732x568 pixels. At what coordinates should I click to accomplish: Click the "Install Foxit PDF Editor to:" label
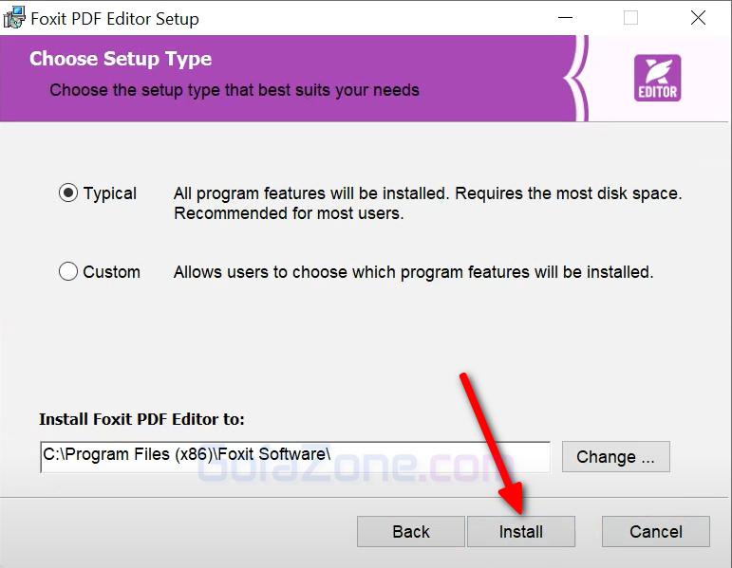tap(141, 419)
